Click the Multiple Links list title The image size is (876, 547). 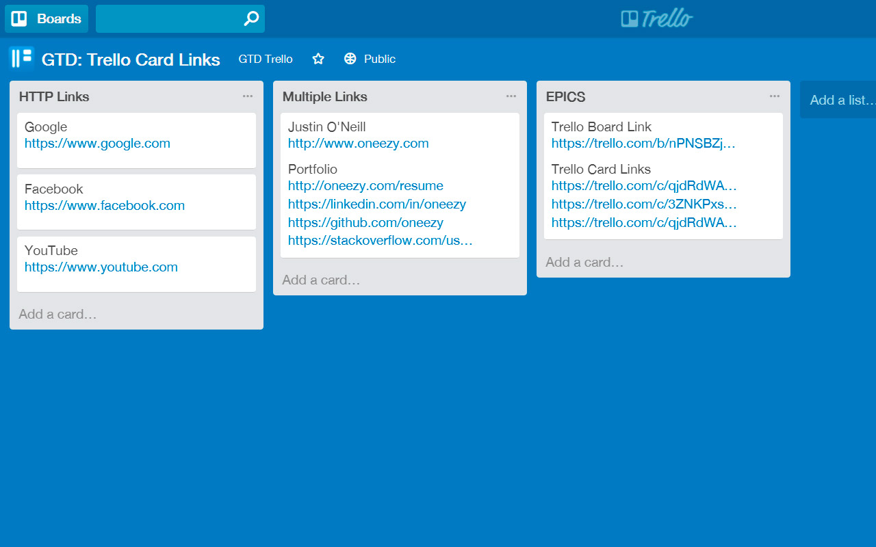pyautogui.click(x=325, y=96)
